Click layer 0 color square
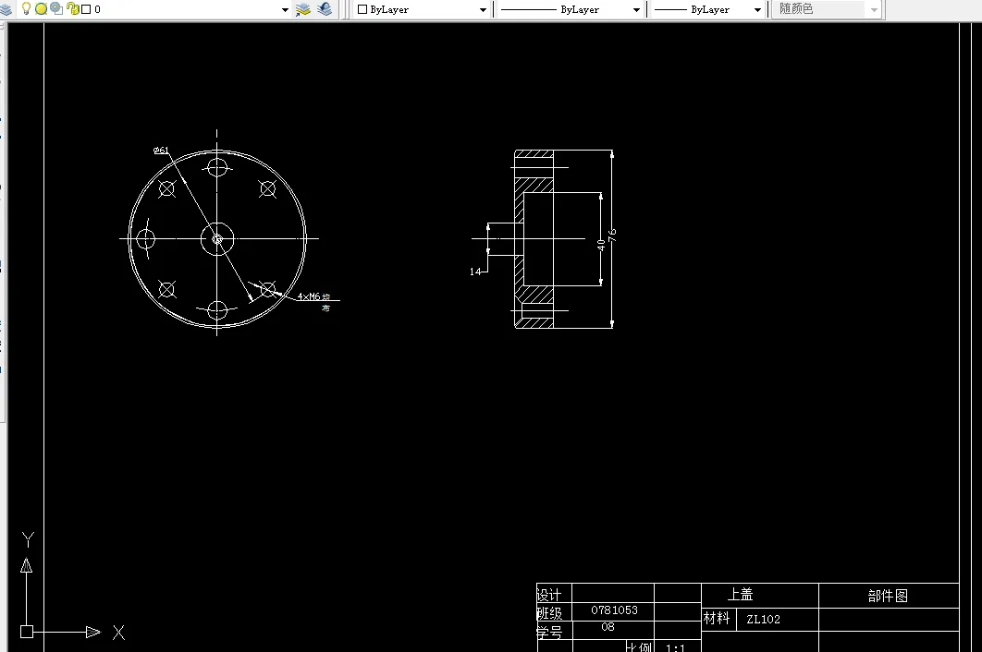Viewport: 982px width, 652px height. coord(86,9)
